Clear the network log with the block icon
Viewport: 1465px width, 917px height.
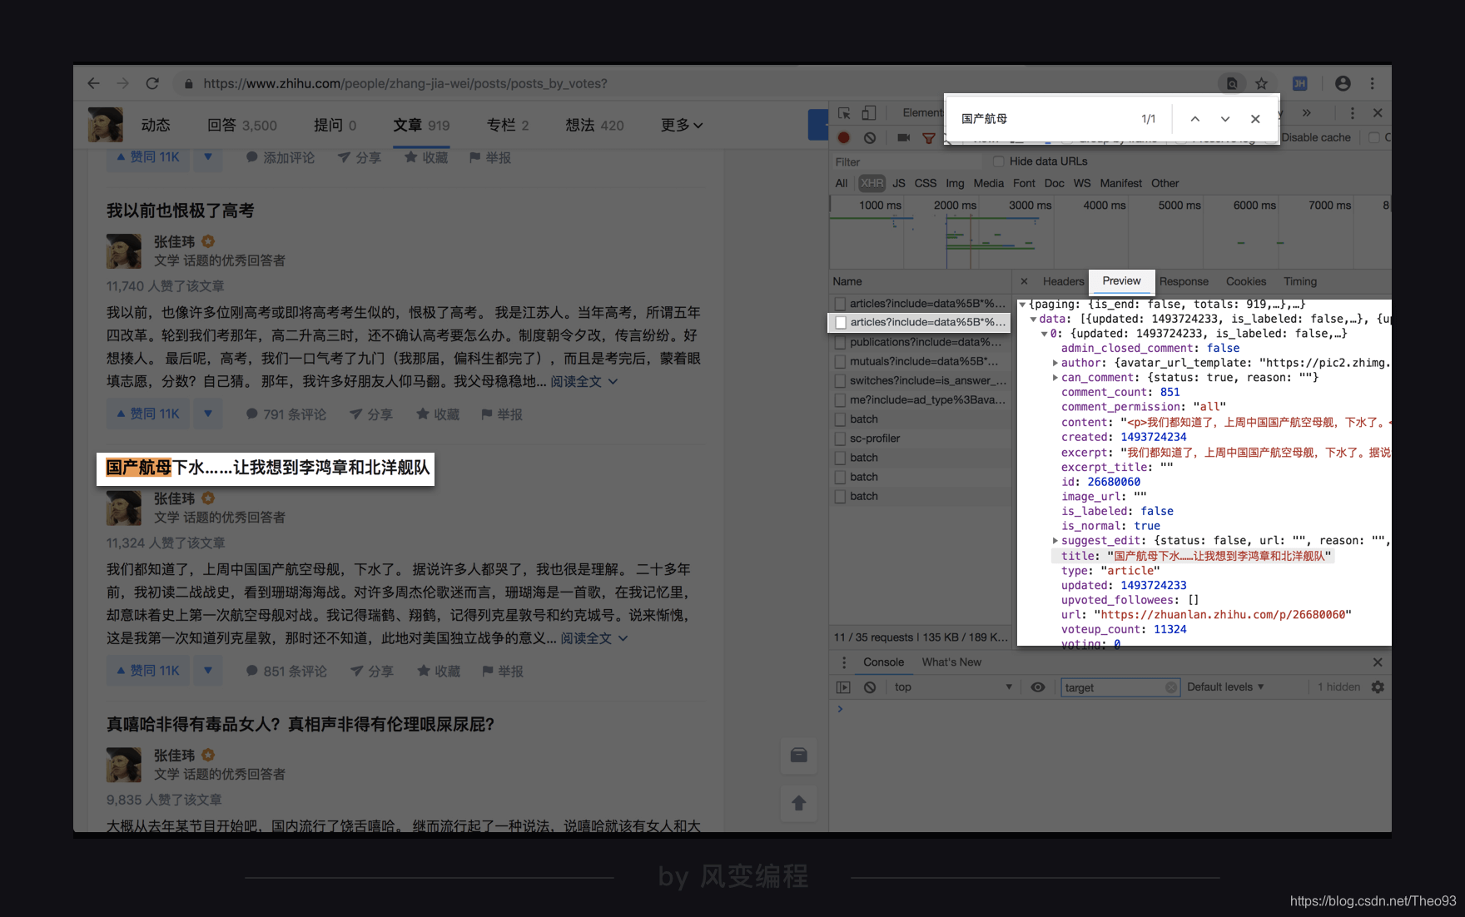point(870,138)
